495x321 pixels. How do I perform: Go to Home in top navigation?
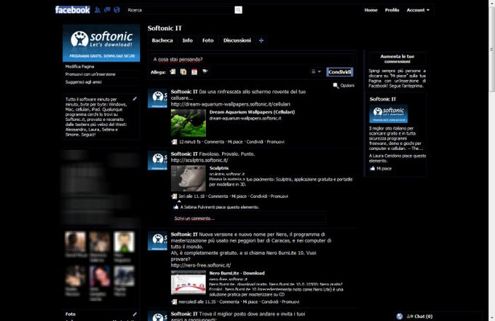click(371, 10)
